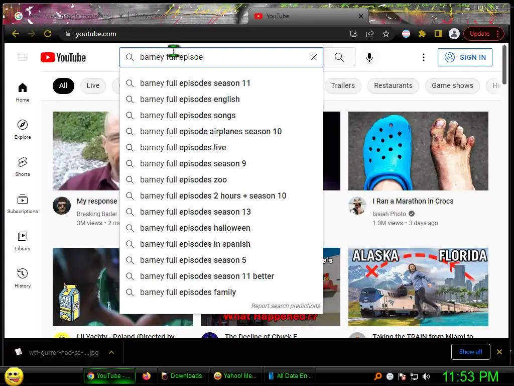The height and width of the screenshot is (386, 514).
Task: Open the YouTube hamburger guide menu
Action: (x=22, y=57)
